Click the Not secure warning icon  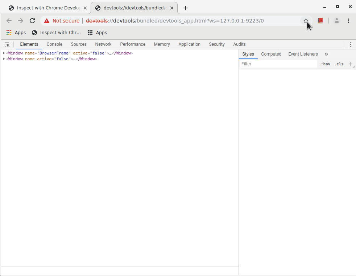[x=47, y=21]
